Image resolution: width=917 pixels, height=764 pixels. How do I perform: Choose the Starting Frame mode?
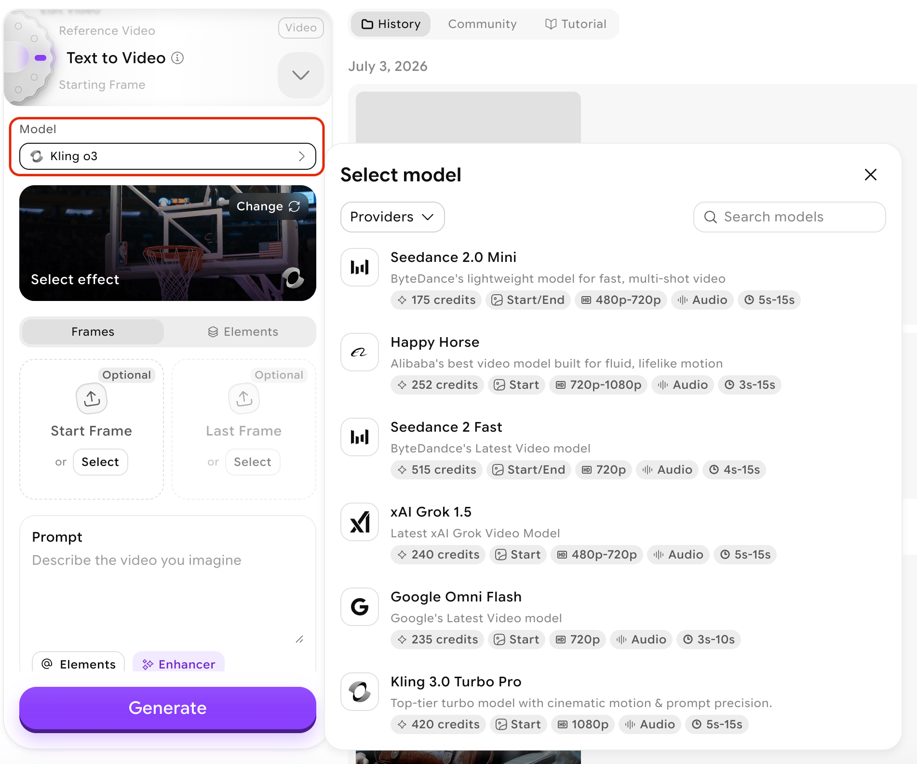coord(102,85)
